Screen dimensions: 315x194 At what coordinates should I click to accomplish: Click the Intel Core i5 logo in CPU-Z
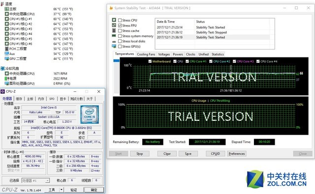coord(90,114)
